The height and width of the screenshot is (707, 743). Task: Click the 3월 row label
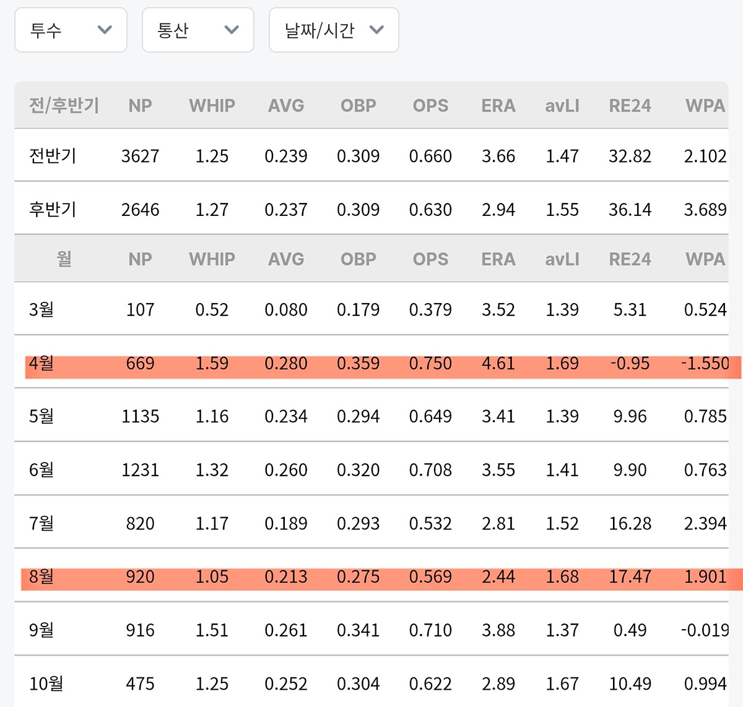point(41,309)
